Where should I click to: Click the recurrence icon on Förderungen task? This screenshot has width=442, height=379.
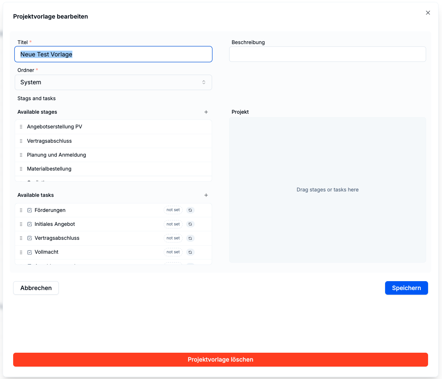190,210
